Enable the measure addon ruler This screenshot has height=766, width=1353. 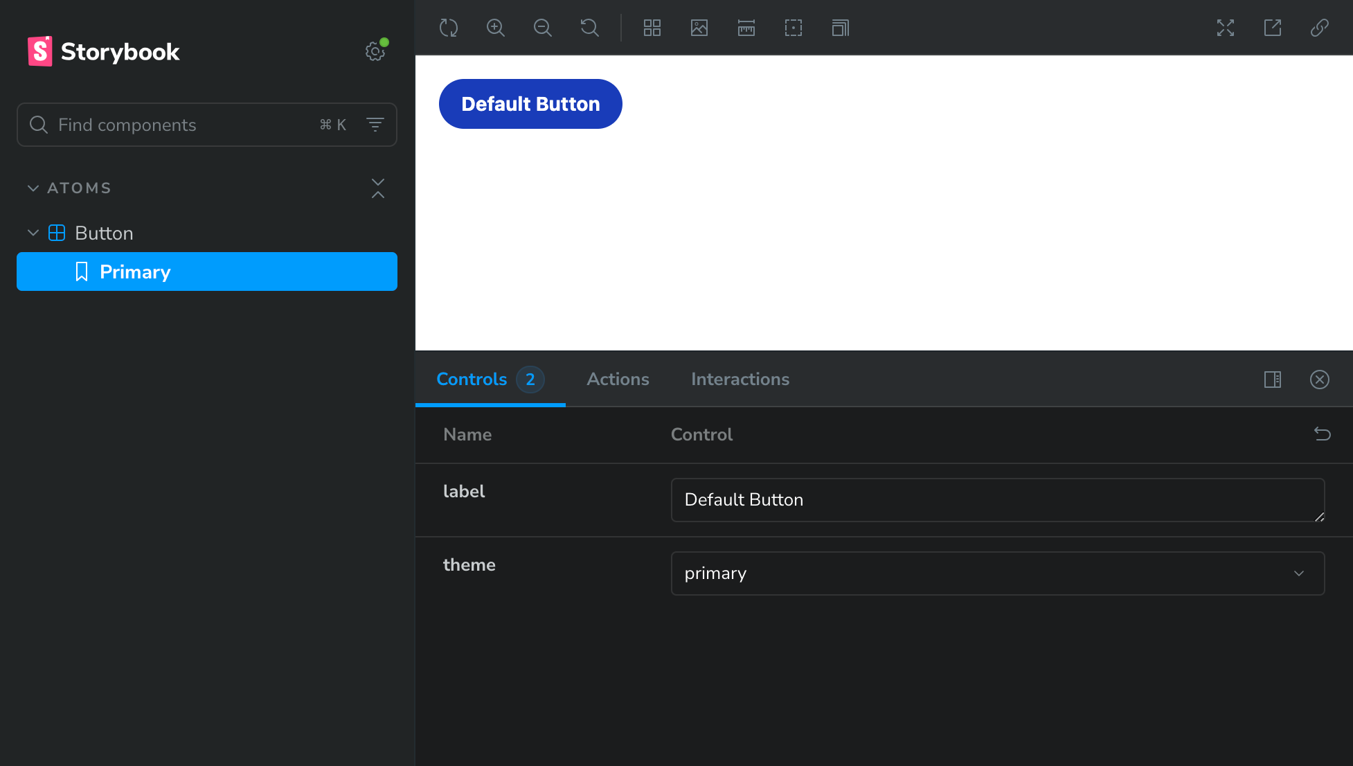746,28
